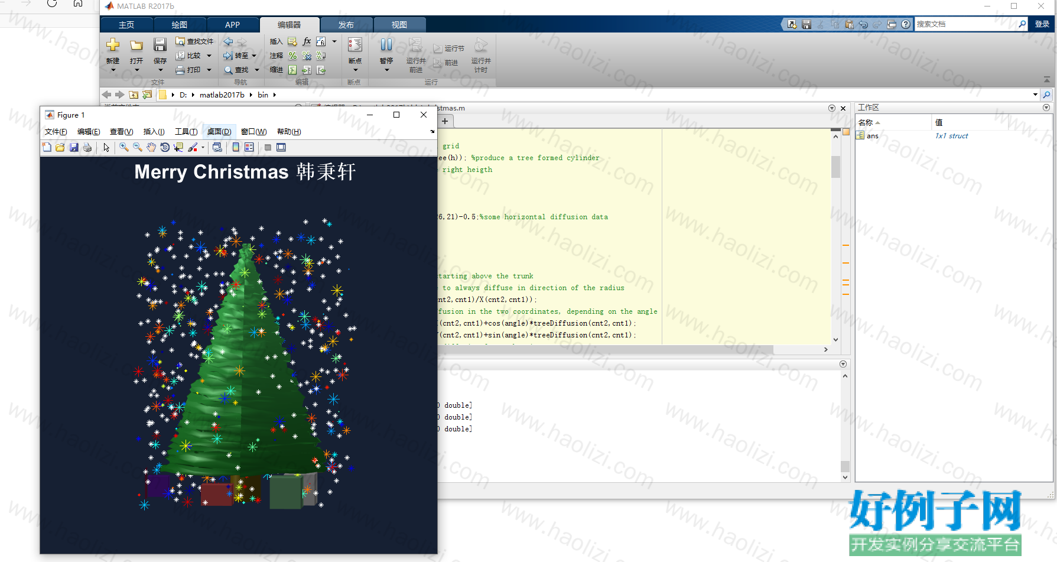The image size is (1057, 562).
Task: Switch to the 绘图 (Plots) tab
Action: click(180, 25)
